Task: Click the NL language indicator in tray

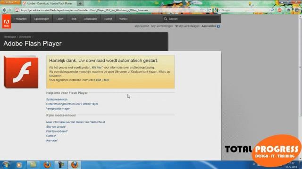Action: 254,164
